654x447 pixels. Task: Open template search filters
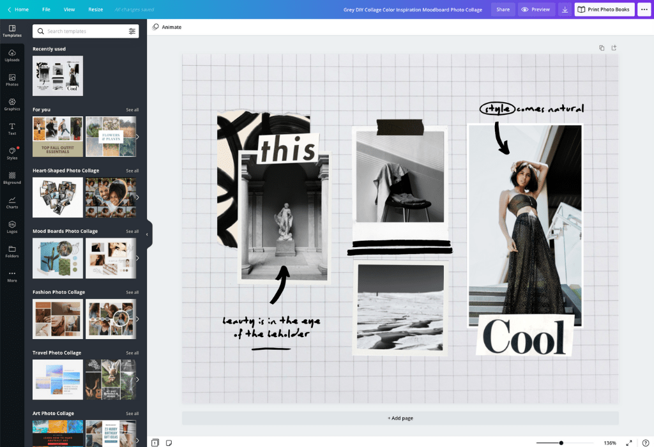133,31
